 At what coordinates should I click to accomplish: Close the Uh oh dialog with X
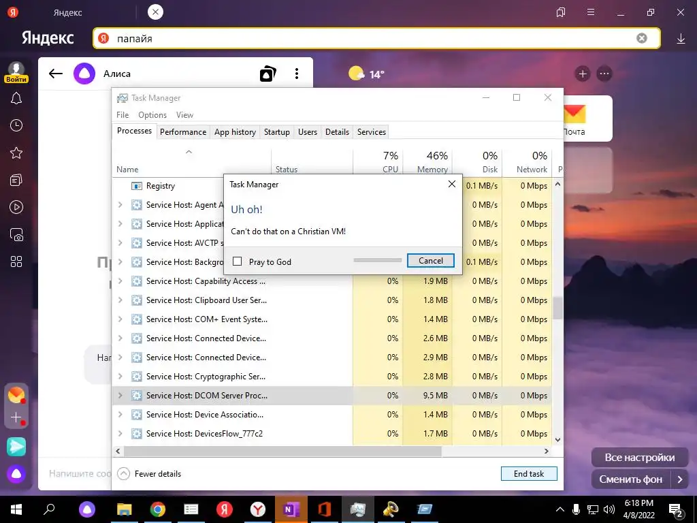click(452, 184)
